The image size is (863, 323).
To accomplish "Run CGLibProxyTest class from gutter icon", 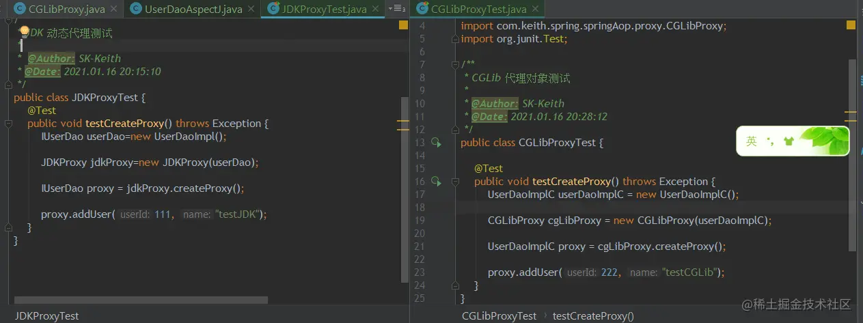I will (x=435, y=143).
